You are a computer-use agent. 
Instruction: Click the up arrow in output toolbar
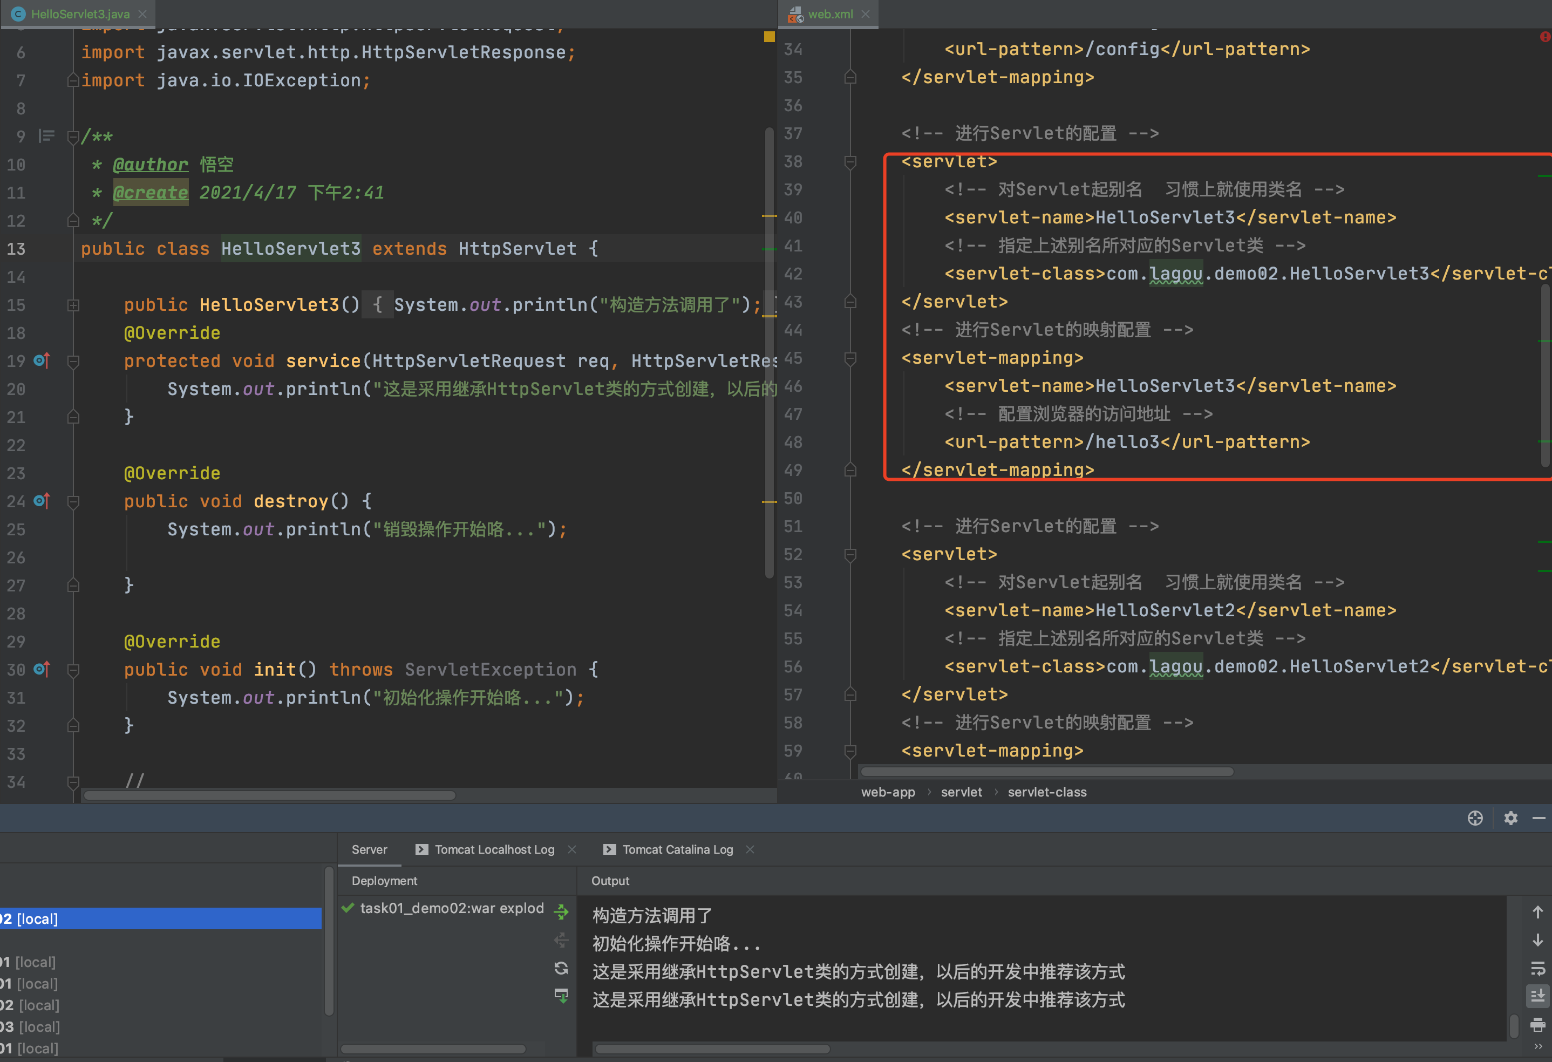click(1537, 913)
